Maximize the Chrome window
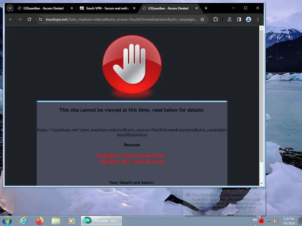Screen dimensions: 302x226 pos(246,8)
